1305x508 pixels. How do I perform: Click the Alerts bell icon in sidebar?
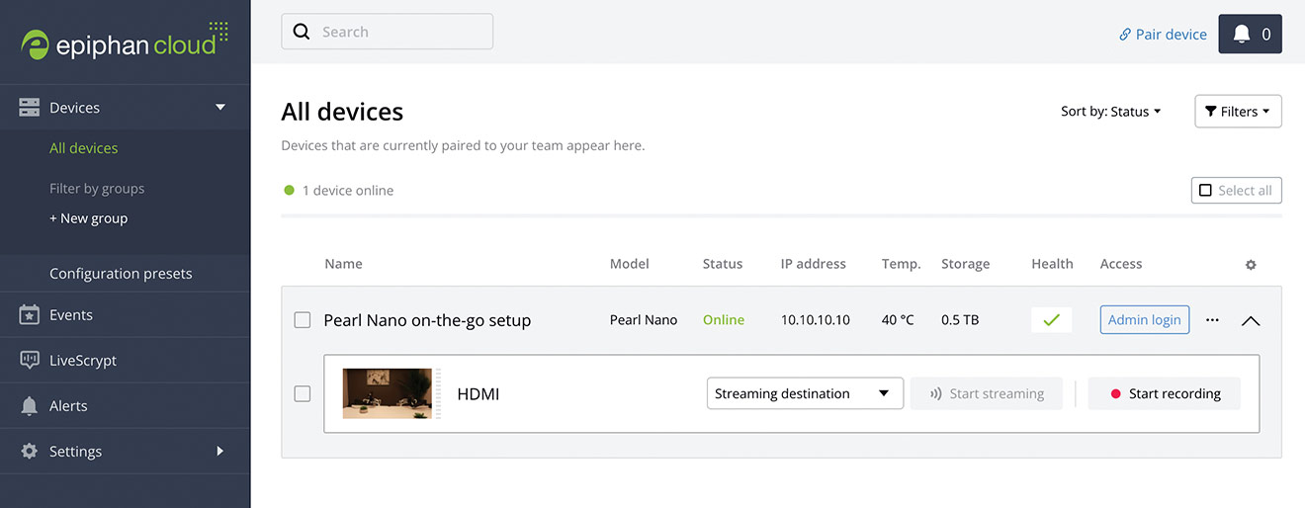(x=30, y=406)
